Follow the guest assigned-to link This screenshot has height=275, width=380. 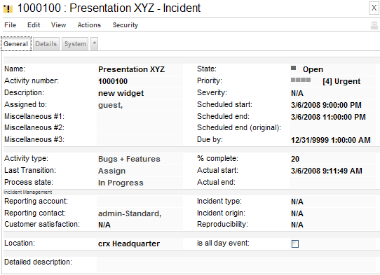coord(110,105)
